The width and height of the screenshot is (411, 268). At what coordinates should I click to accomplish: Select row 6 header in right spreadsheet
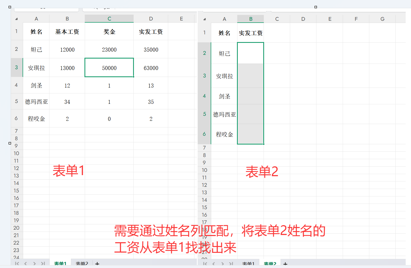pyautogui.click(x=204, y=134)
